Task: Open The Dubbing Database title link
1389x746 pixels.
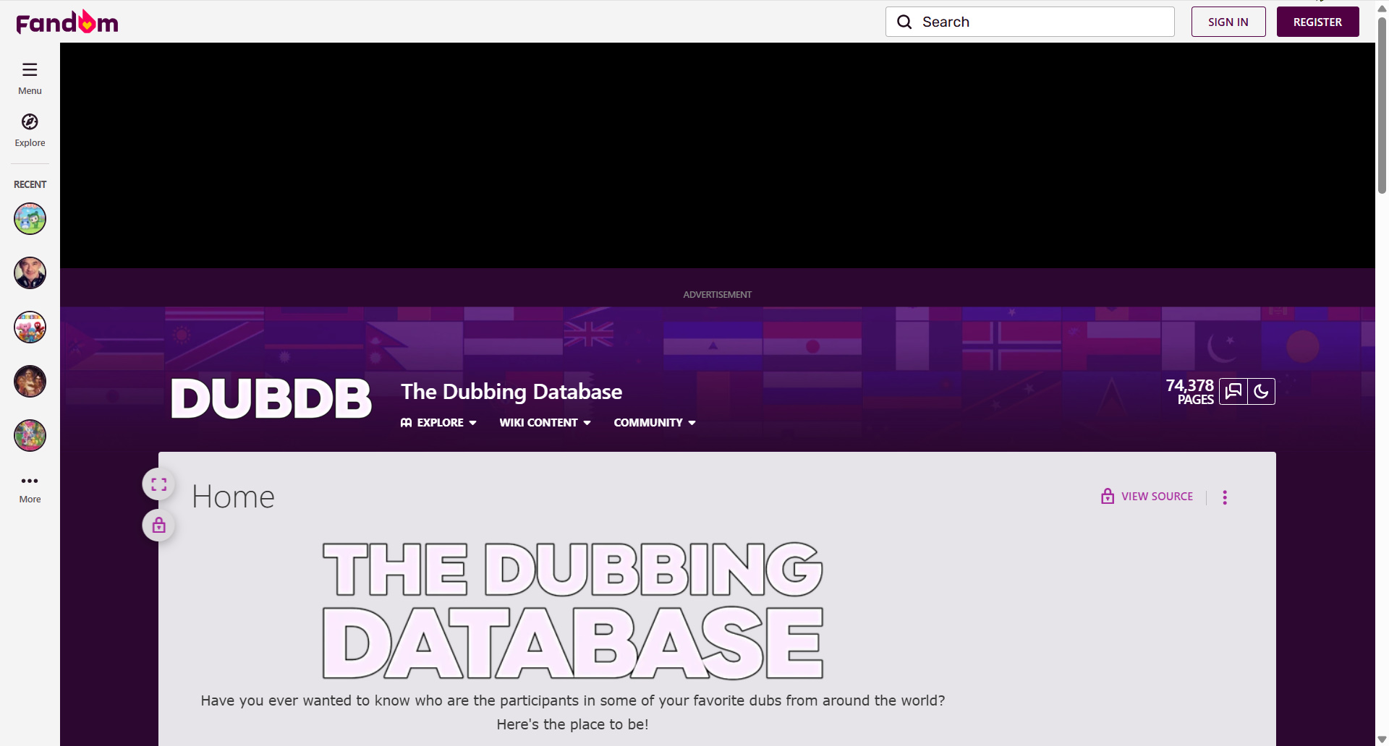Action: point(511,392)
